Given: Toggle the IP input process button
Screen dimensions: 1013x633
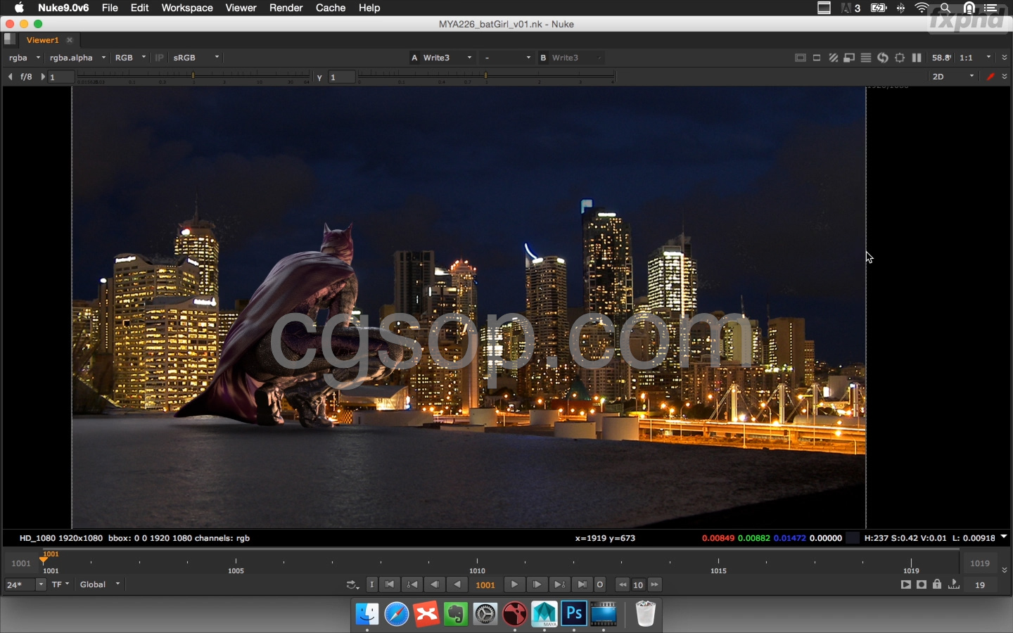Looking at the screenshot, I should click(x=160, y=58).
